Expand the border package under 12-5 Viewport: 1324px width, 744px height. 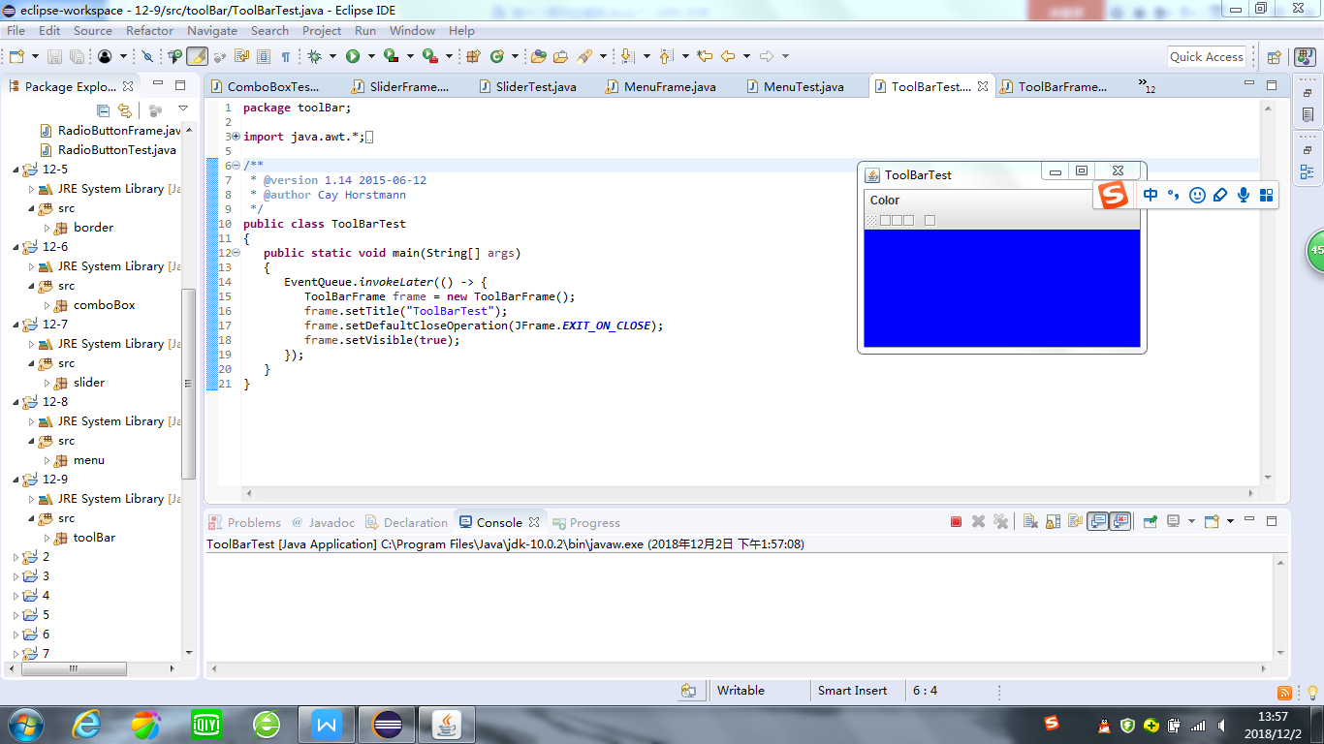(x=47, y=228)
